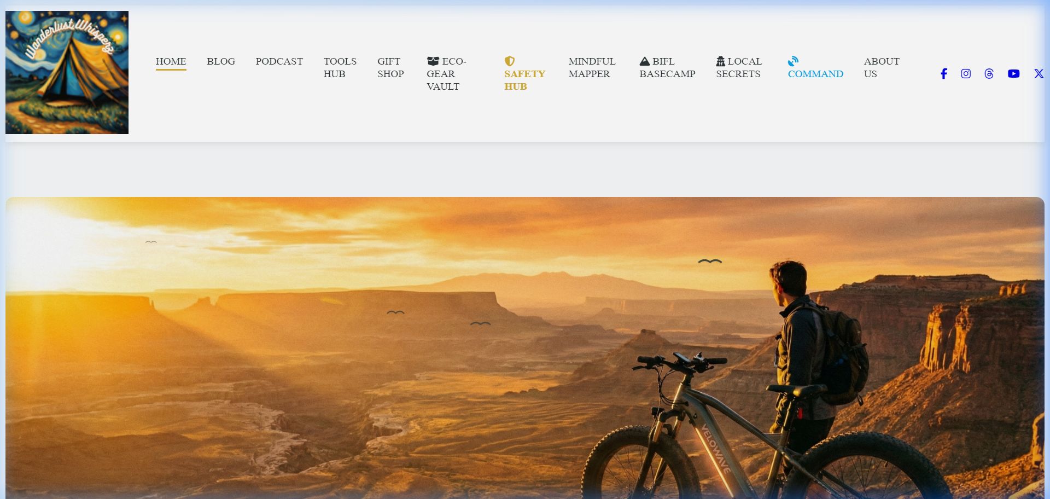Click the box icon beside Eco-Gear Vault
Image resolution: width=1050 pixels, height=499 pixels.
(x=433, y=61)
